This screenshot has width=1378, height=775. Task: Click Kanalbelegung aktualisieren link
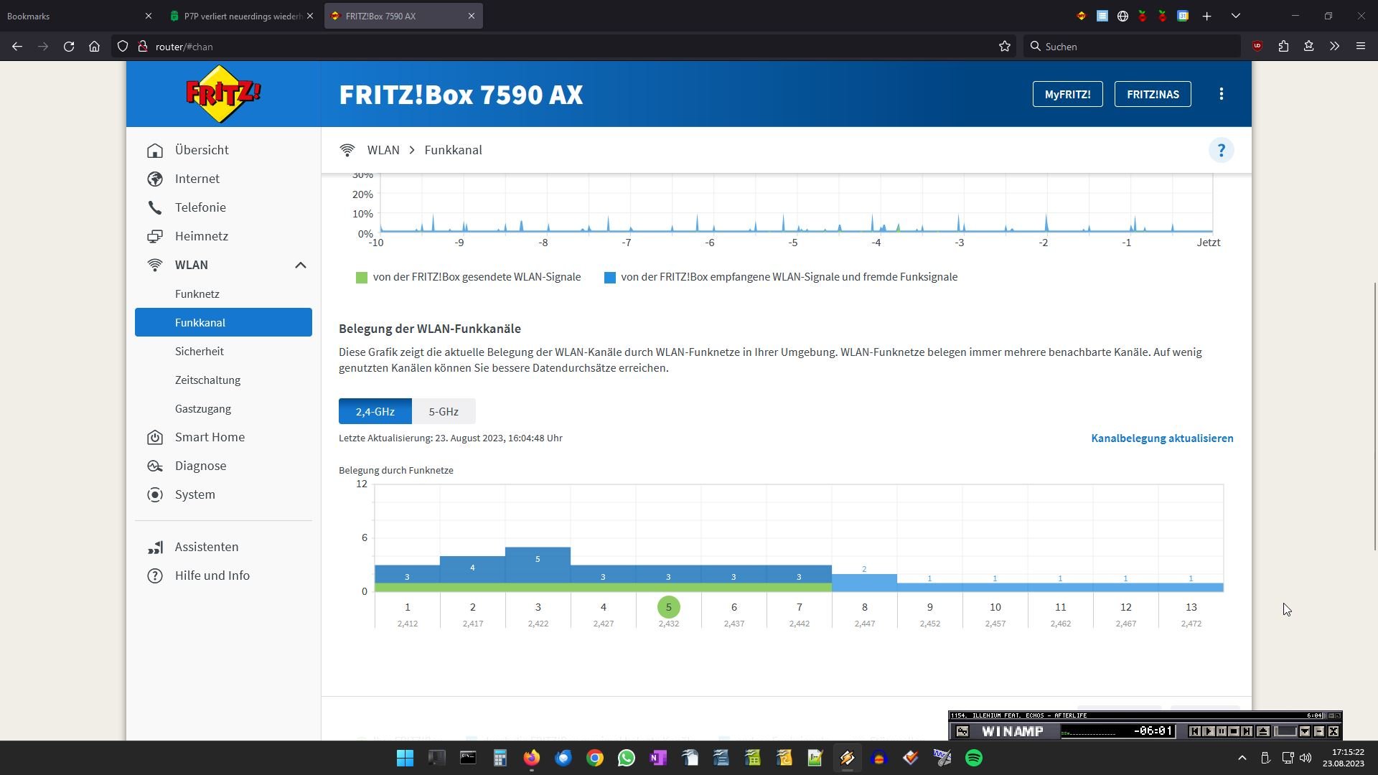coord(1161,438)
